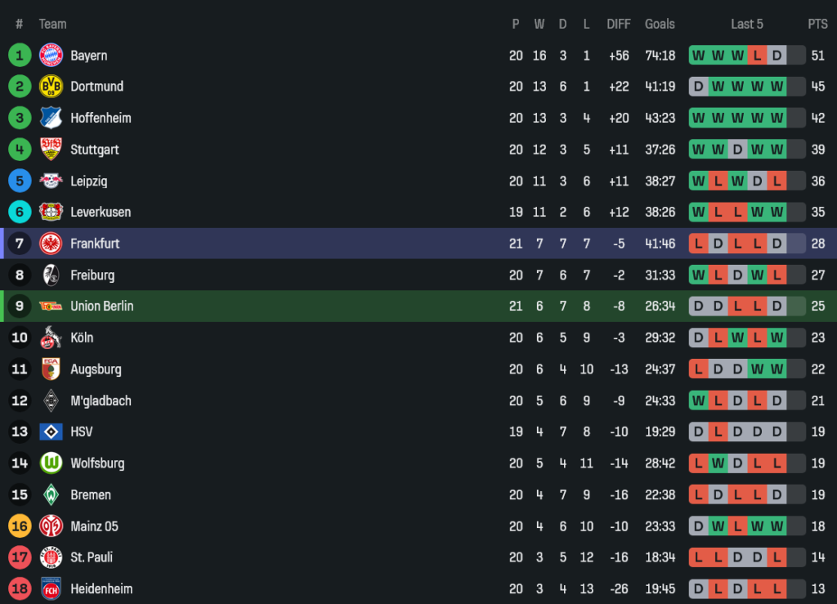
Task: Select the Hoffenheim team crest
Action: point(51,118)
